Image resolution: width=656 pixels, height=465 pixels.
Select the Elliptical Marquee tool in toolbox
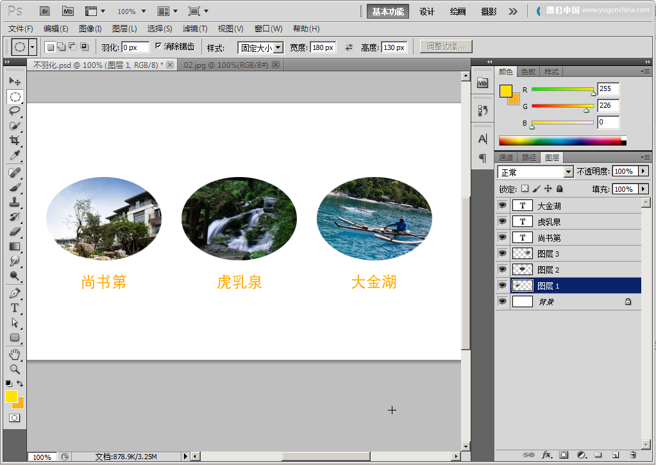coord(15,97)
